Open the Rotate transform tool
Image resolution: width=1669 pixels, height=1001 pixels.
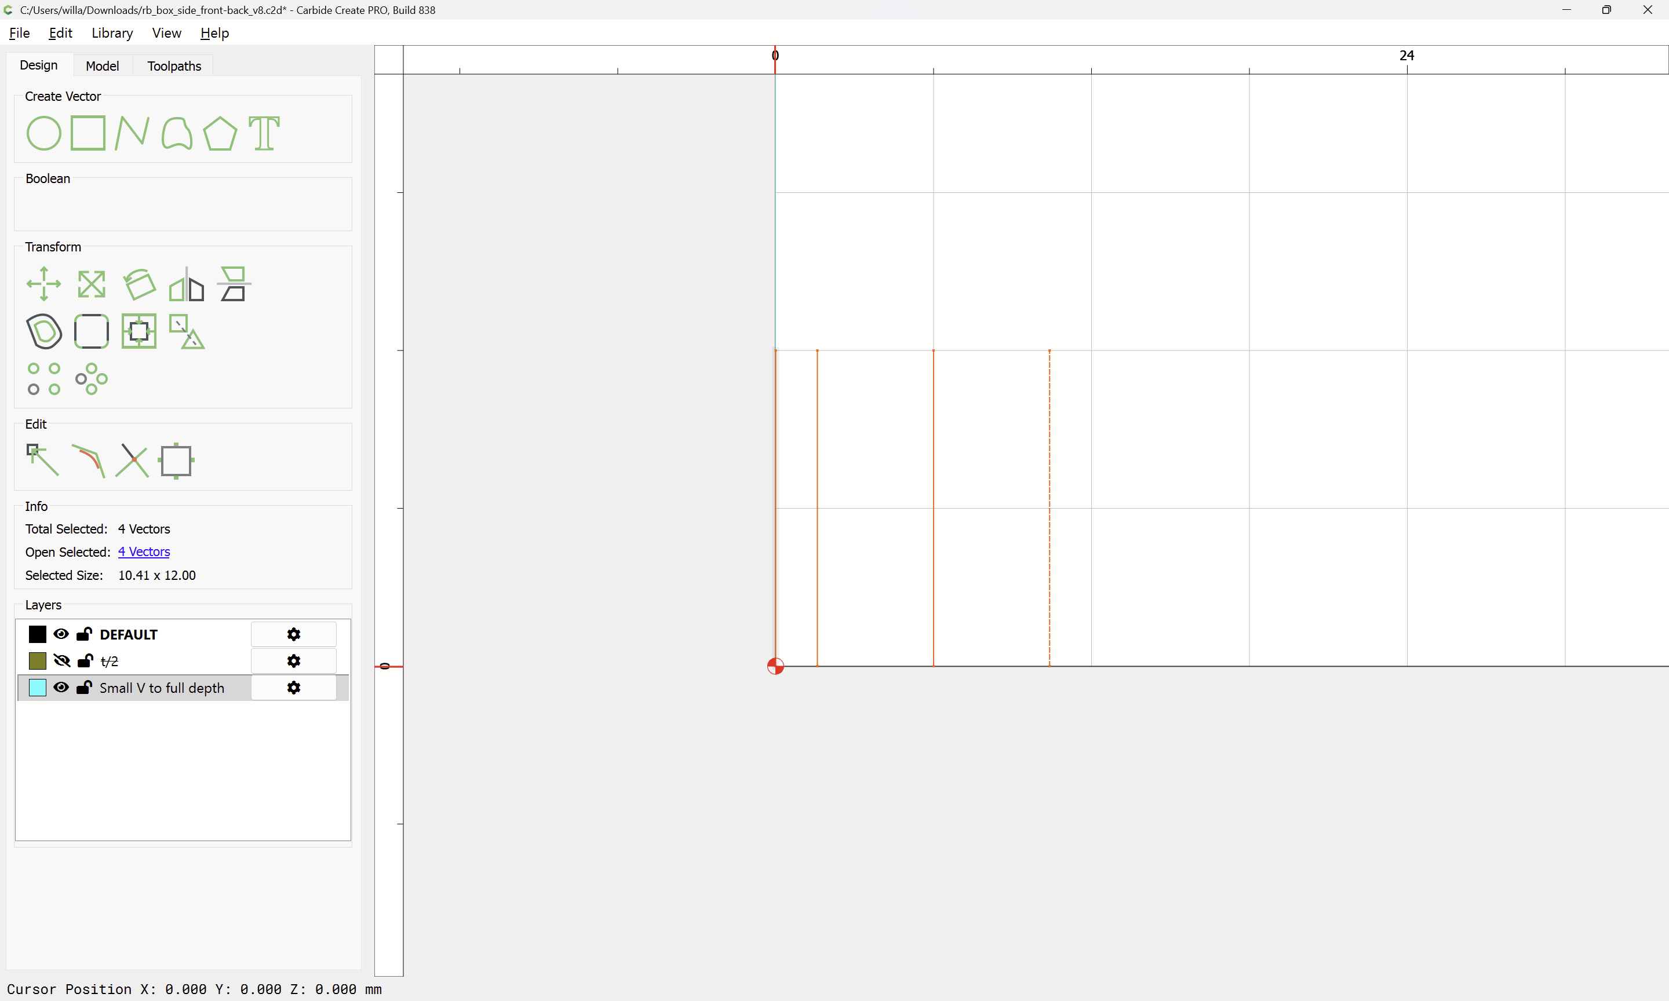[x=140, y=284]
